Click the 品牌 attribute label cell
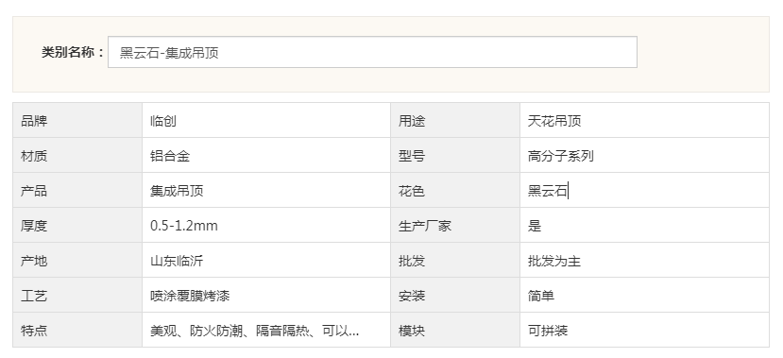This screenshot has height=358, width=783. point(77,120)
